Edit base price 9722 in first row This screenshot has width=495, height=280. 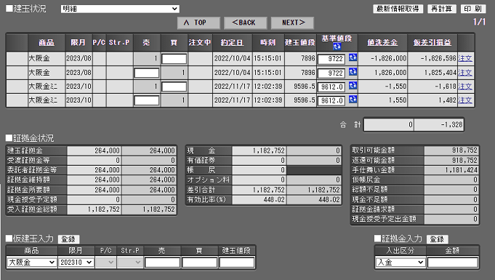coord(331,59)
